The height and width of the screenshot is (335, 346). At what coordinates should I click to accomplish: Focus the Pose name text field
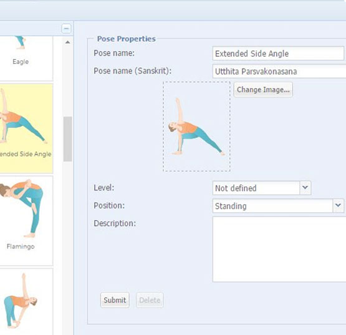pyautogui.click(x=278, y=53)
